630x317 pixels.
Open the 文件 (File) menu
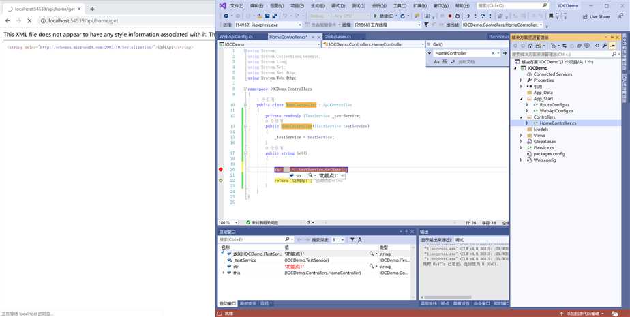tap(236, 5)
